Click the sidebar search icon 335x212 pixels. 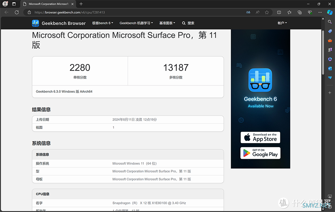[330, 22]
